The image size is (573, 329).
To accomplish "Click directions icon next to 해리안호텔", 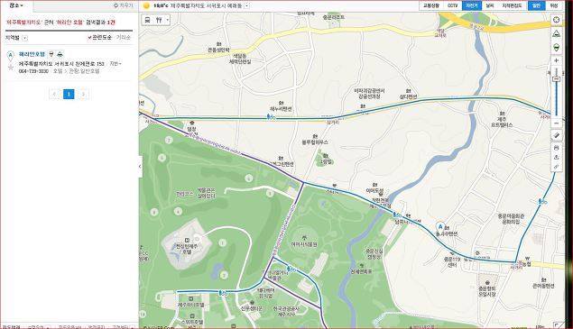I will (x=60, y=54).
